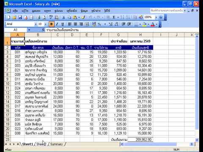Expand the Name Box dropdown arrow
Viewport: 203px width, 152px height.
click(29, 30)
